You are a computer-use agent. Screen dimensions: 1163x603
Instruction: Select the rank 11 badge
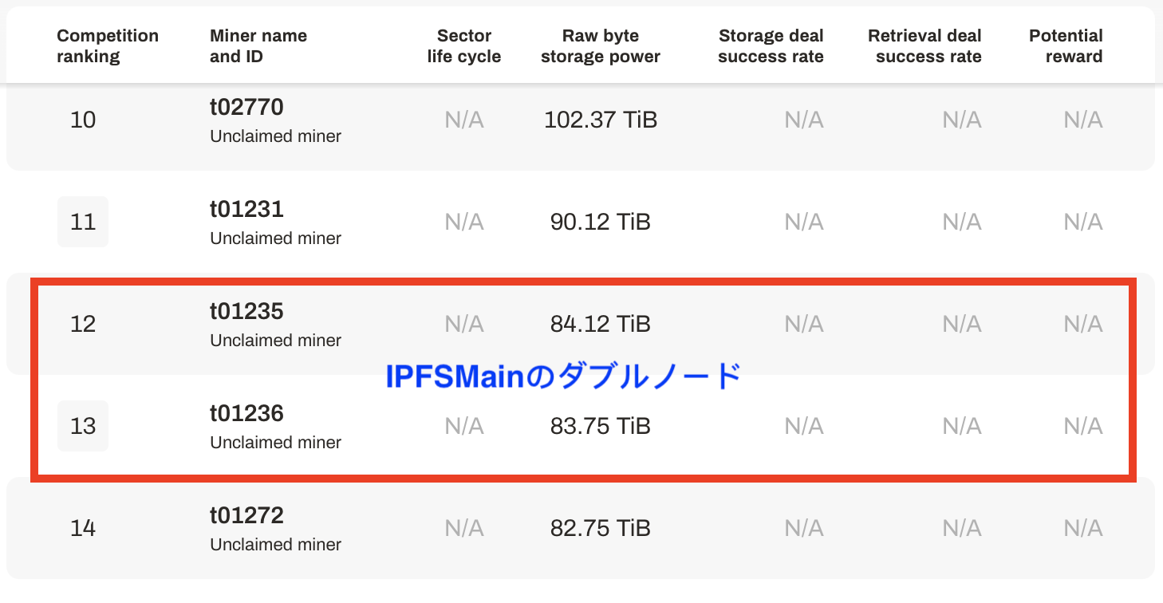coord(83,222)
